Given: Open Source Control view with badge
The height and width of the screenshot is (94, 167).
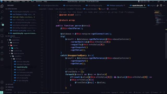Looking at the screenshot, I should [2, 24].
